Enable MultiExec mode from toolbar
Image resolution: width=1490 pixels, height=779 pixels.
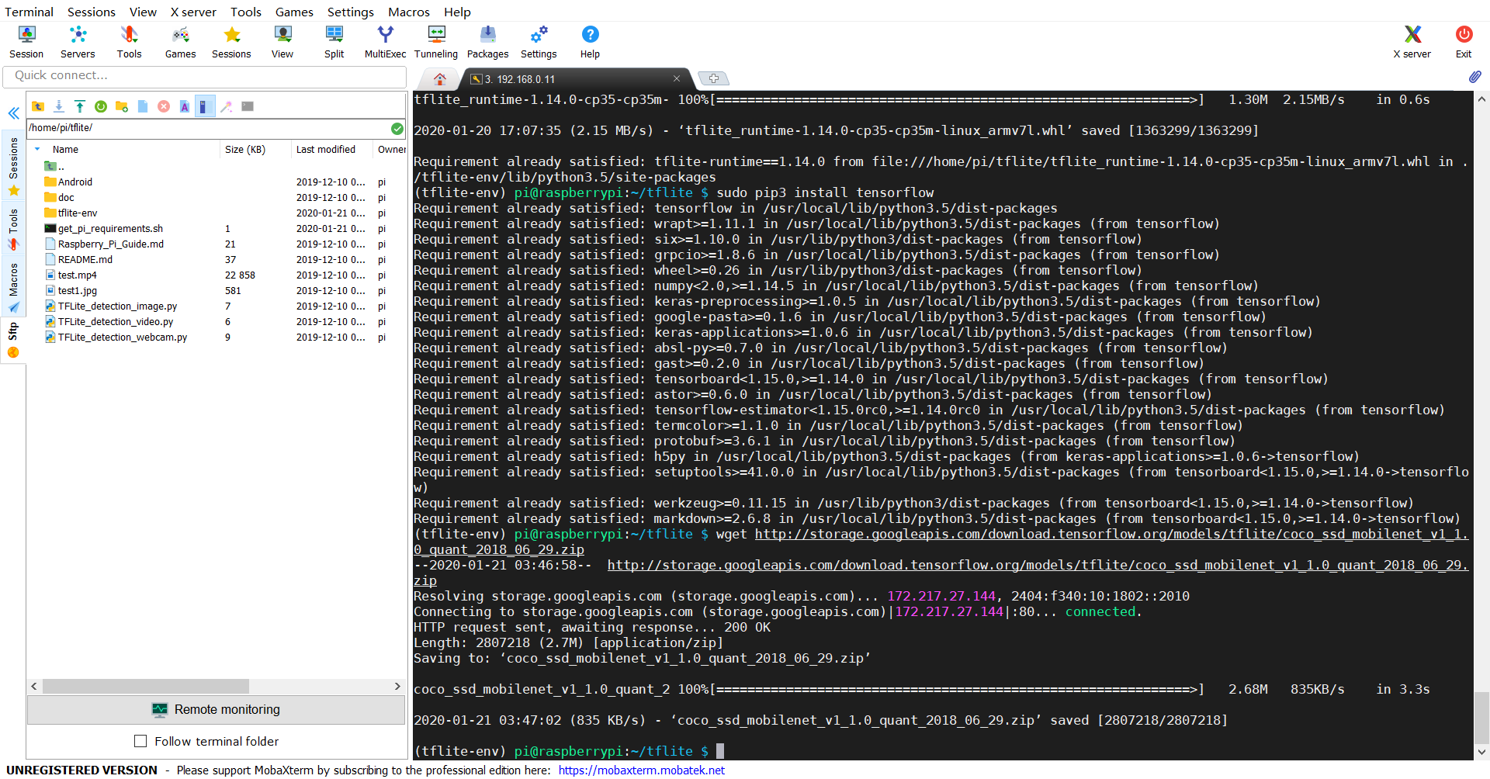pos(385,42)
